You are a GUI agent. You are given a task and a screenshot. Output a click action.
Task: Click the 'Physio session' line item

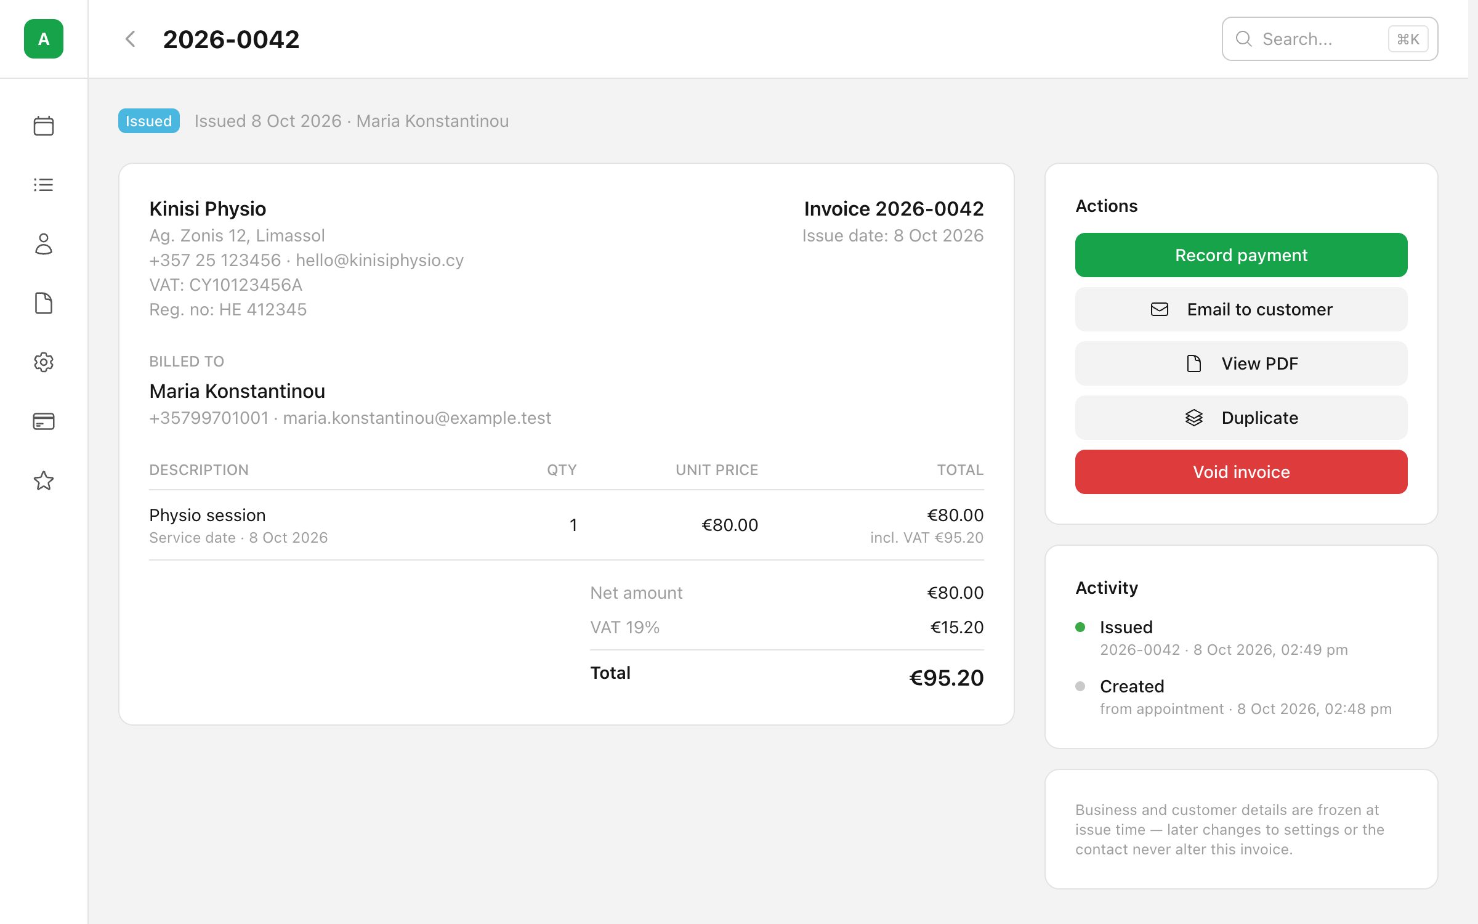pos(208,515)
